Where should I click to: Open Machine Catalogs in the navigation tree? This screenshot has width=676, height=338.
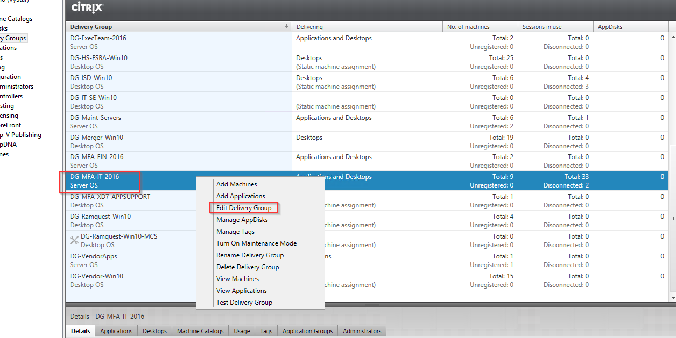pyautogui.click(x=16, y=19)
